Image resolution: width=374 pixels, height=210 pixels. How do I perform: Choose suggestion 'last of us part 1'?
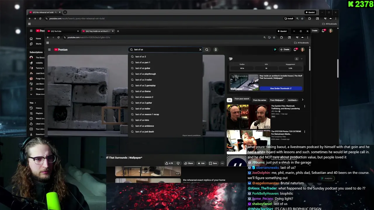click(165, 62)
